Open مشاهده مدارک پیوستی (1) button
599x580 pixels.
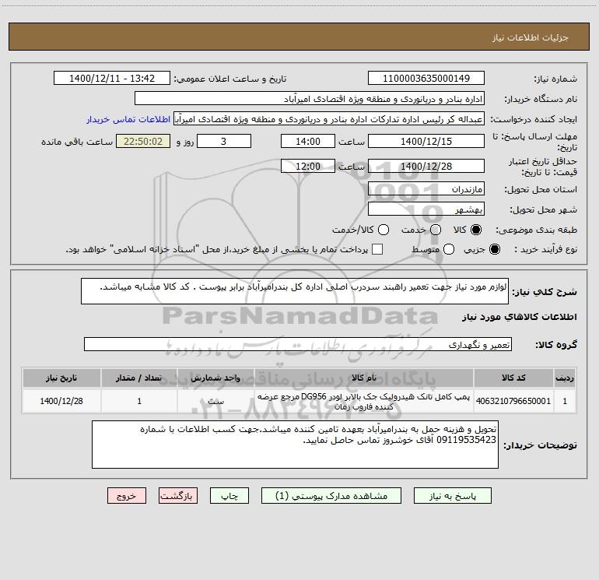331,495
